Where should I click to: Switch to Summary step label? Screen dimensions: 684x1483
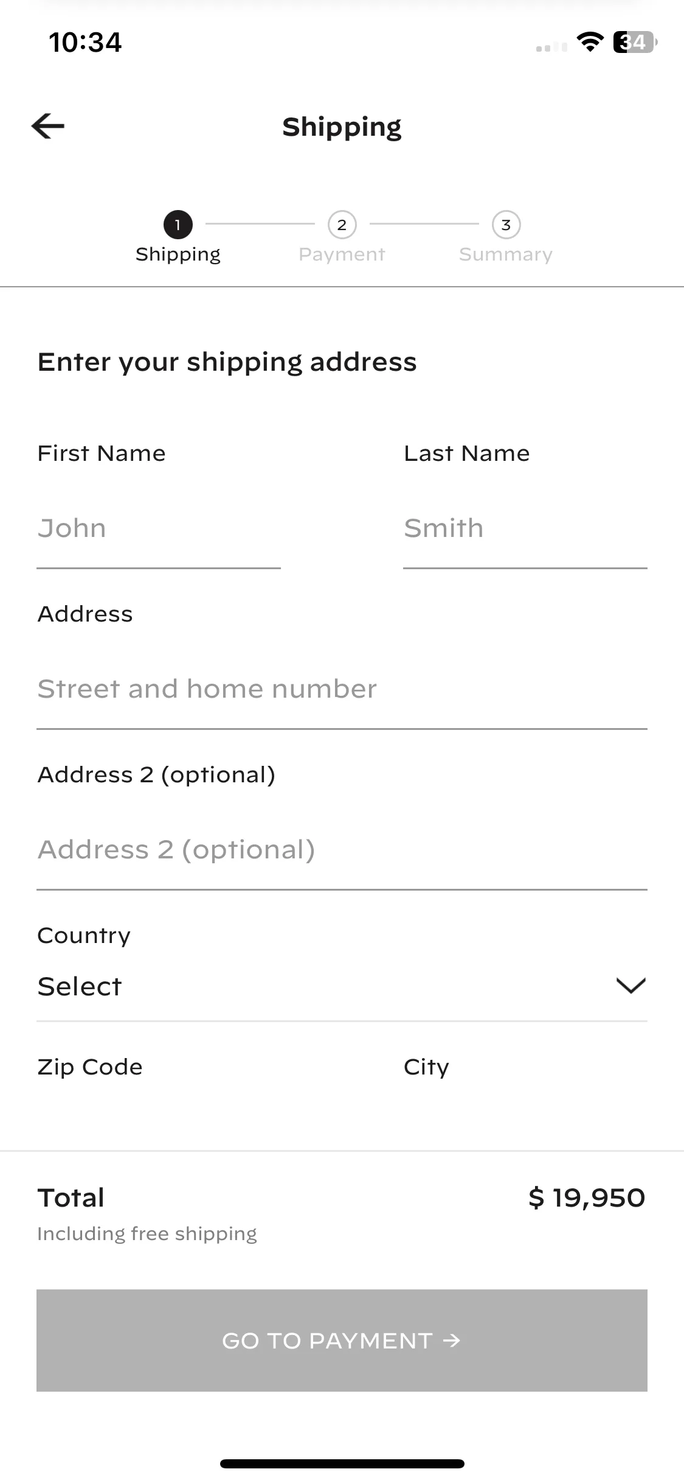[506, 254]
